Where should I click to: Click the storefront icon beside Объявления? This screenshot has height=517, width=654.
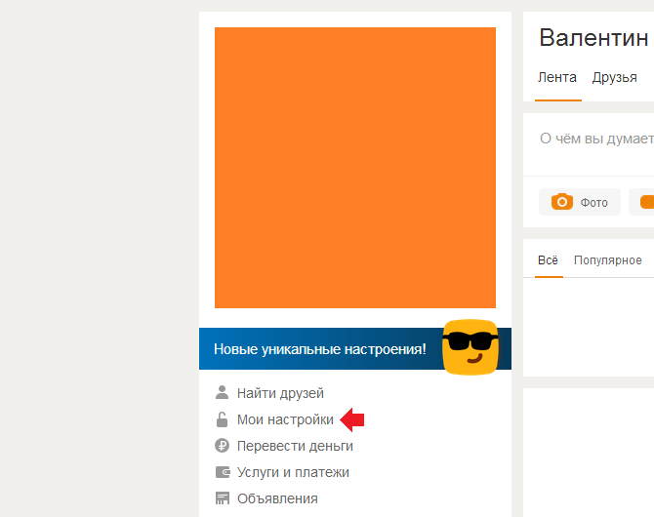223,498
